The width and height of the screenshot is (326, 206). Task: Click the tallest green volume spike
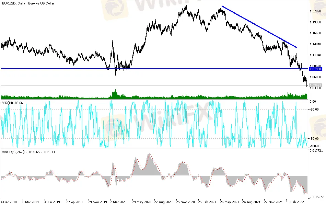115,94
